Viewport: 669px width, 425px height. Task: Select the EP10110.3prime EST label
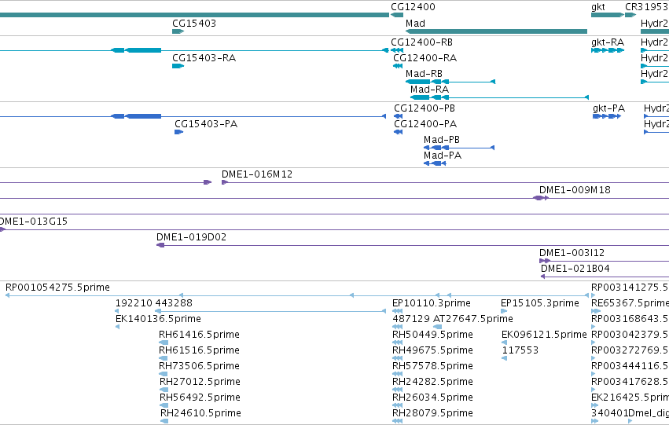432,303
